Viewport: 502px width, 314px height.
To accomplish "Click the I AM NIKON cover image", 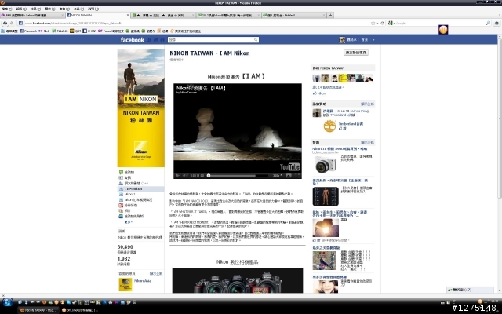I will [141, 108].
